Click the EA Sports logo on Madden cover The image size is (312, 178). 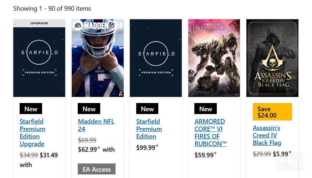click(78, 26)
